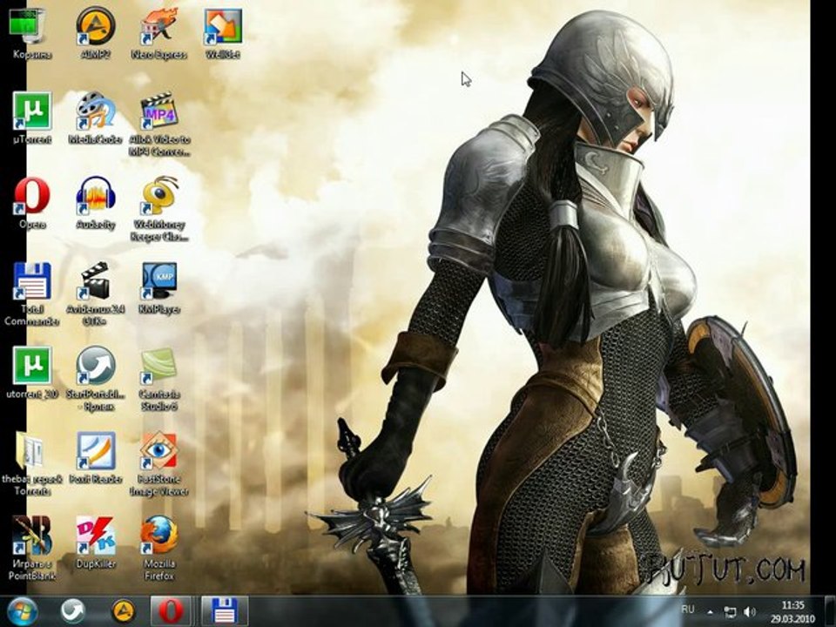Open the volume speaker tray icon
Screen dimensions: 836x627
coord(749,611)
